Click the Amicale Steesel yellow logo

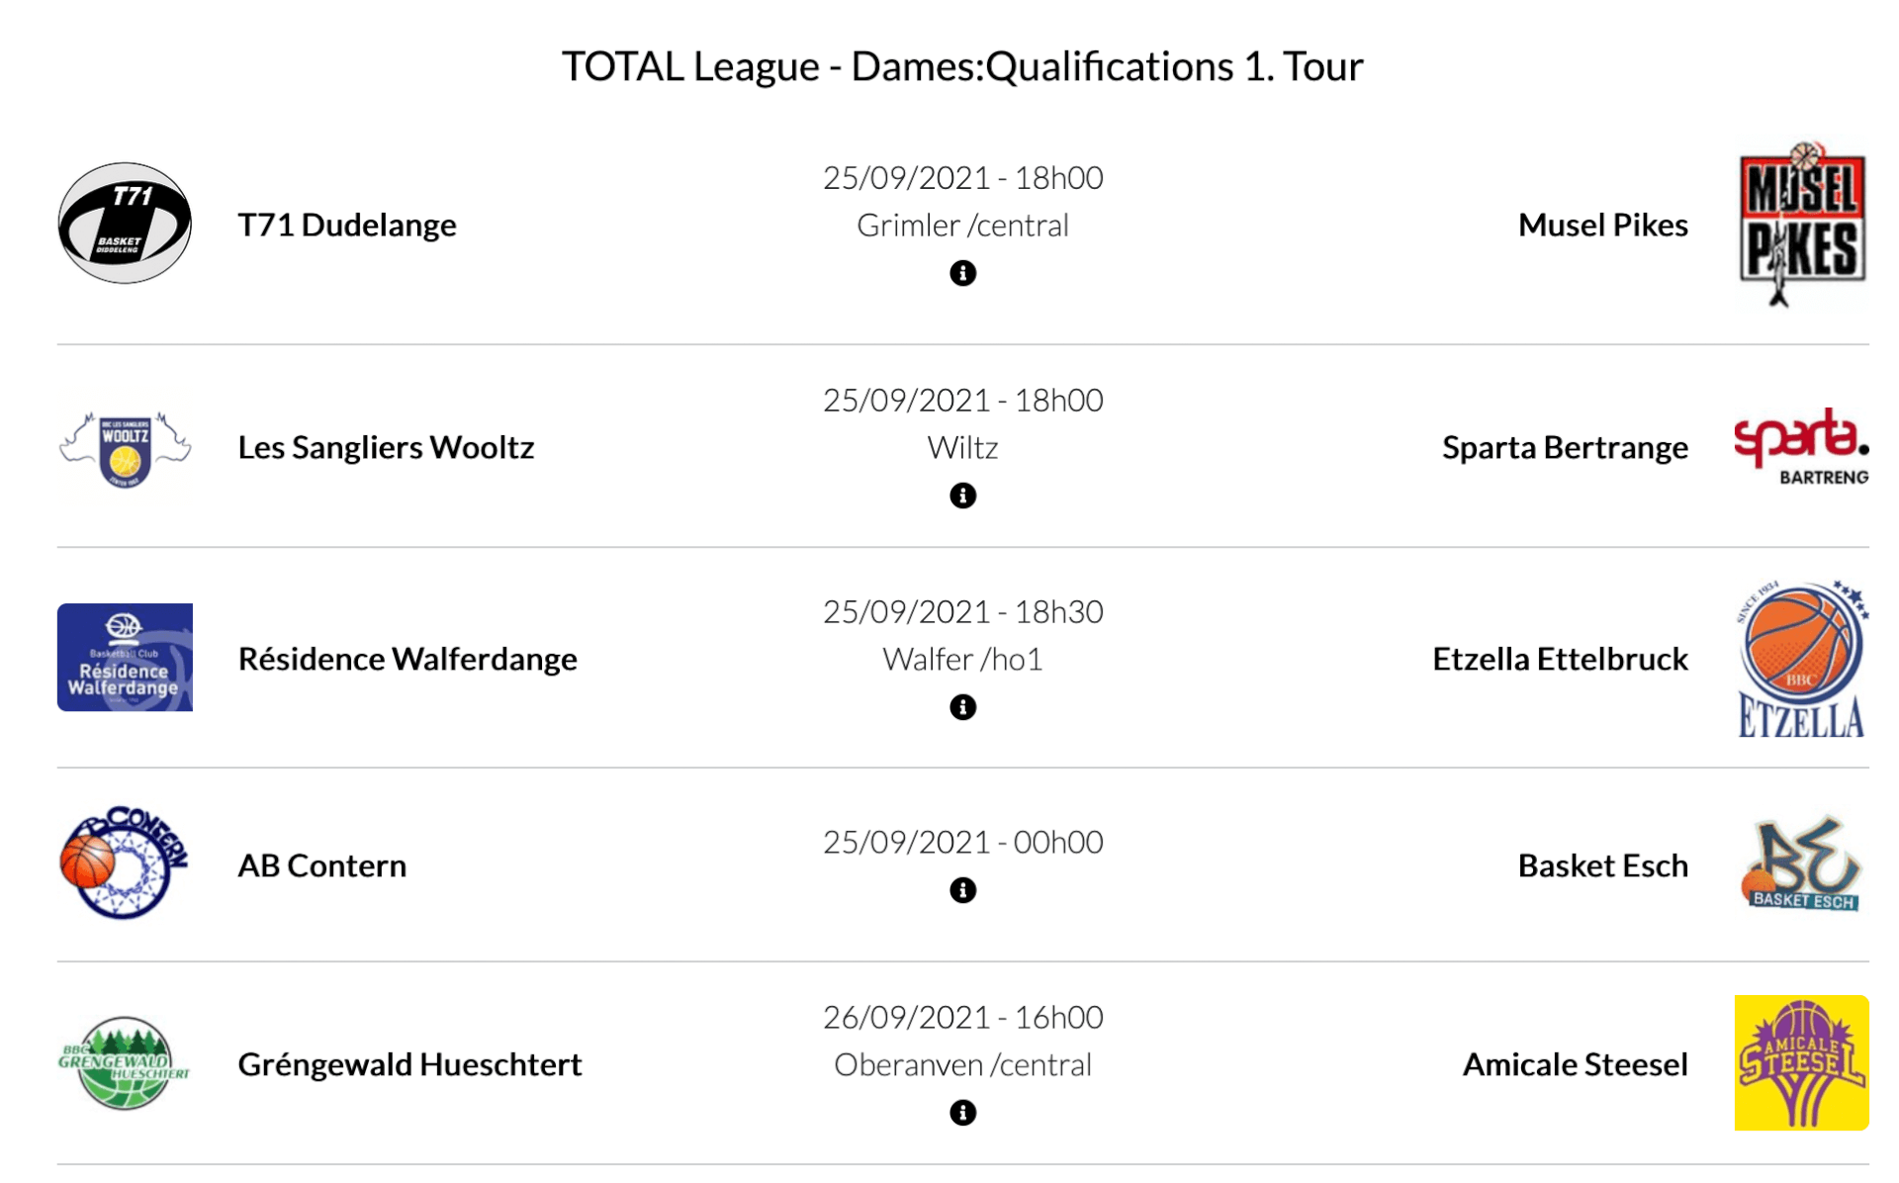pyautogui.click(x=1801, y=1063)
